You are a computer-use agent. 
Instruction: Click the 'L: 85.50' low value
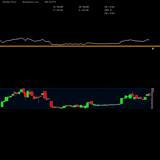84,10
